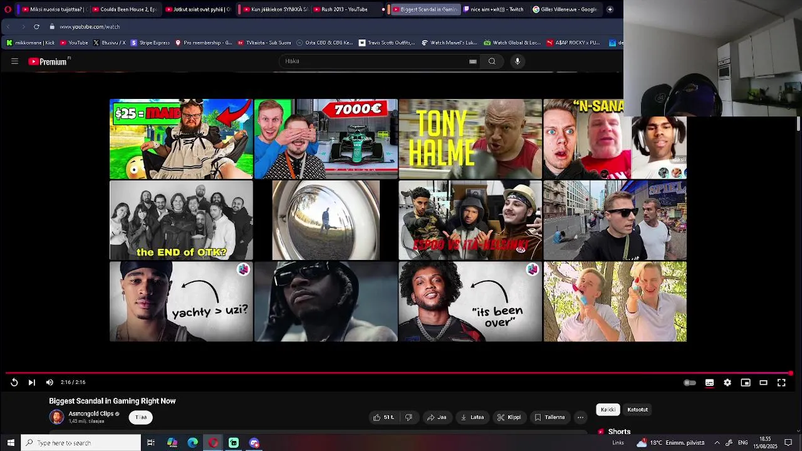Show hidden system tray icons chevron
Image resolution: width=802 pixels, height=451 pixels.
pos(717,443)
